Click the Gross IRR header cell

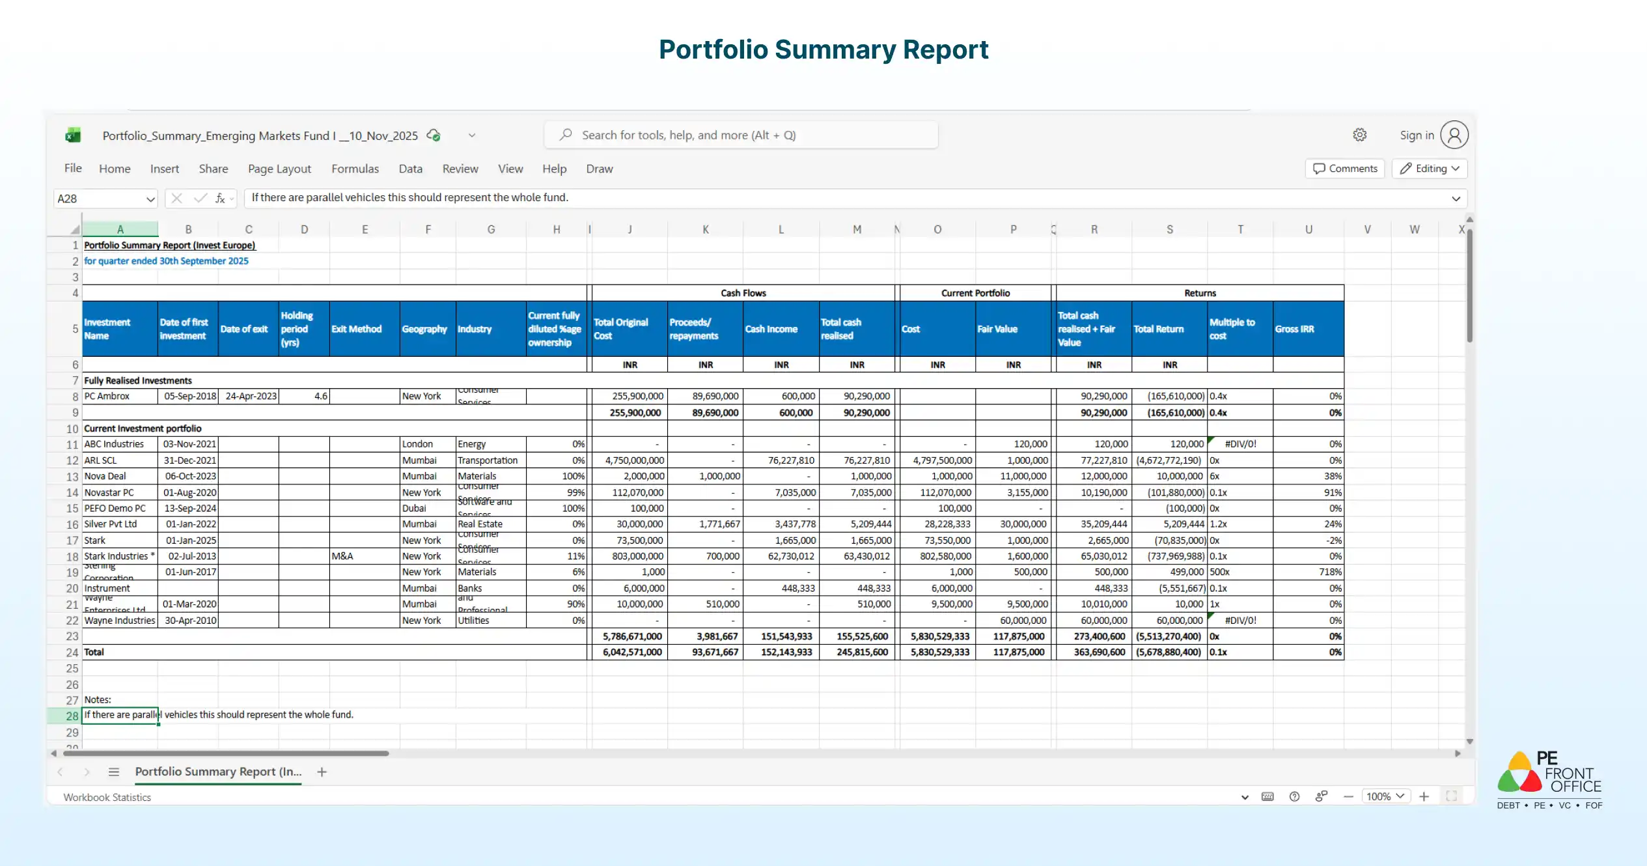pyautogui.click(x=1308, y=329)
